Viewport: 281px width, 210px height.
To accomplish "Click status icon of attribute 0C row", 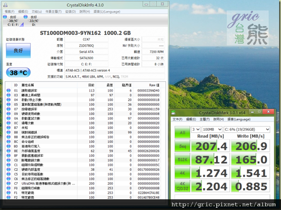I will tap(8, 123).
